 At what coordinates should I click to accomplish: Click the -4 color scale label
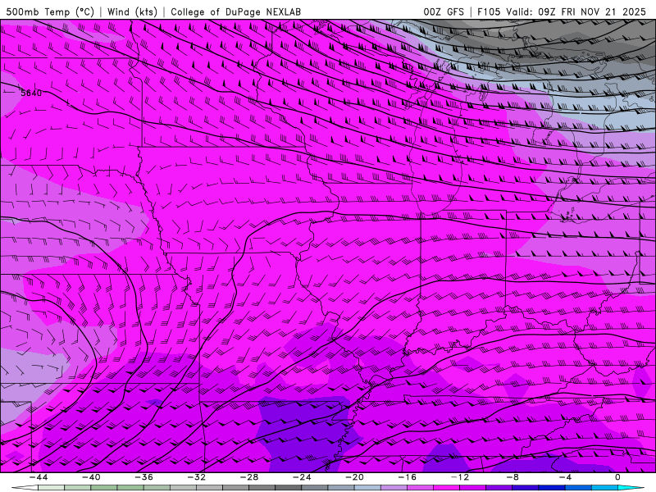tap(566, 477)
